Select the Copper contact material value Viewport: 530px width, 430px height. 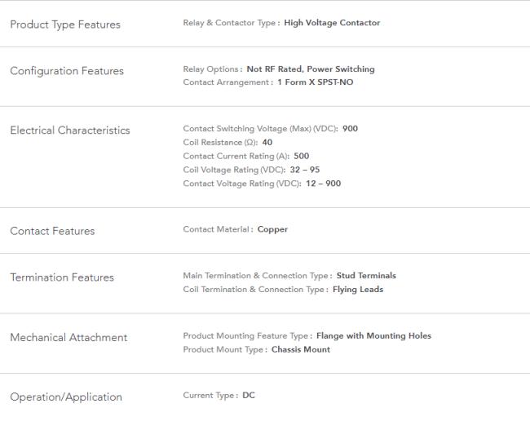272,229
